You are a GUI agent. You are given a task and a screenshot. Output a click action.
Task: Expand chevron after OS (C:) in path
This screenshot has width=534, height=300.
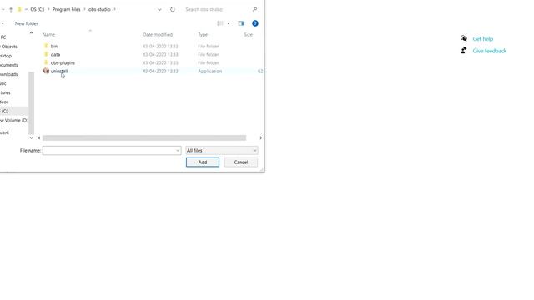click(x=48, y=9)
